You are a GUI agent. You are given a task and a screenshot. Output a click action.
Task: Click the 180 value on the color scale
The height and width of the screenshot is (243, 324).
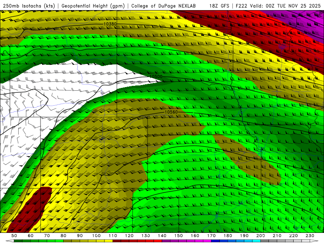coord(228,236)
